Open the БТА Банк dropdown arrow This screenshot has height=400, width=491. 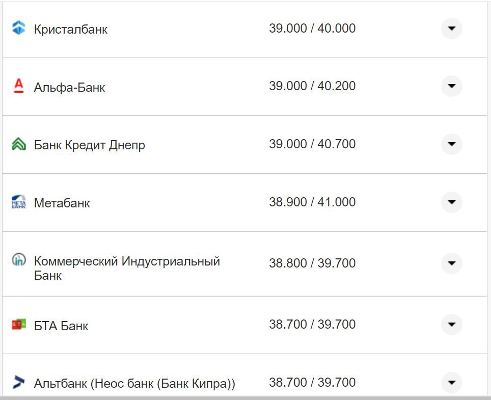click(451, 324)
